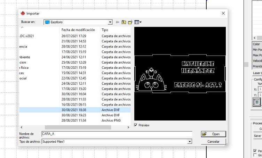The image size is (262, 158).
Task: Click the file list scroll right arrow
Action: 128,127
